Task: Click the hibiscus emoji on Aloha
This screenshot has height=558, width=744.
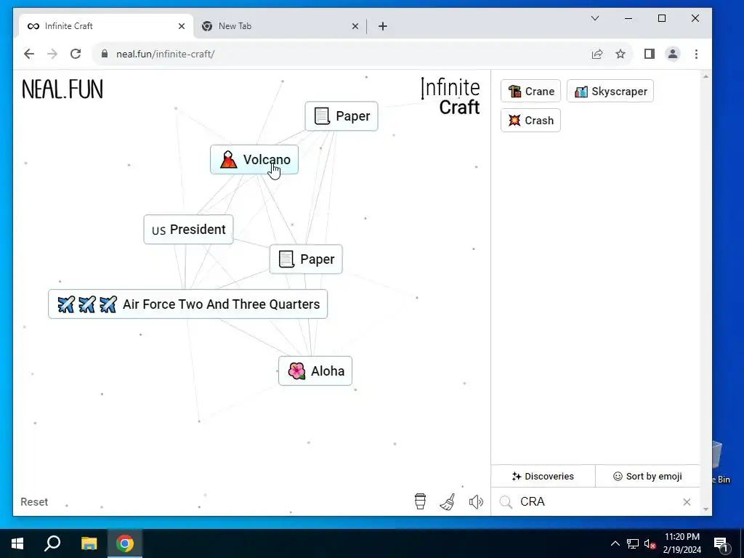Action: pyautogui.click(x=296, y=371)
